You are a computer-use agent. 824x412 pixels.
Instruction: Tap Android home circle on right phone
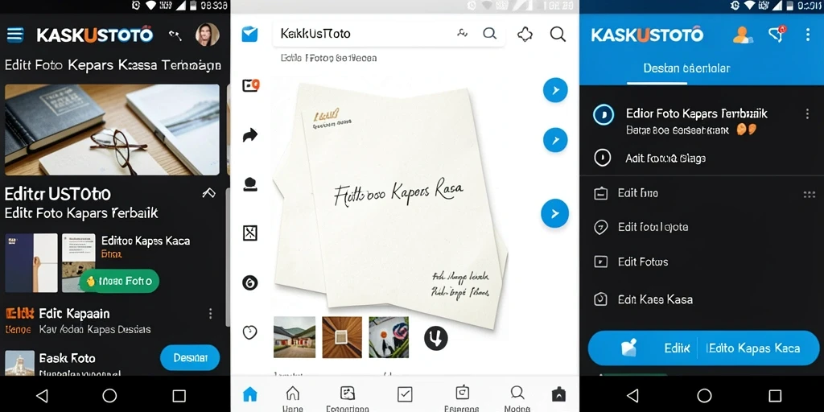pyautogui.click(x=704, y=395)
